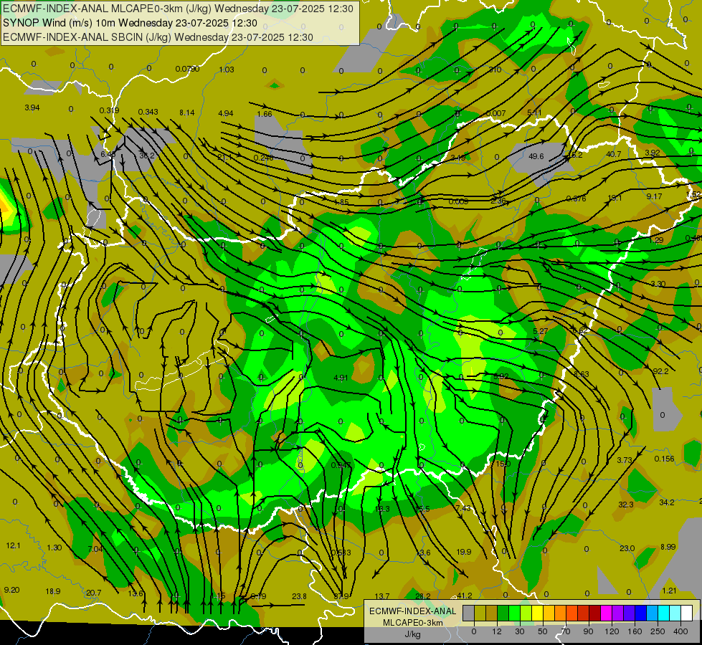Click the 'ECMWF-INDEX-ANAL SBCIN (J/kg)' header line

(158, 37)
